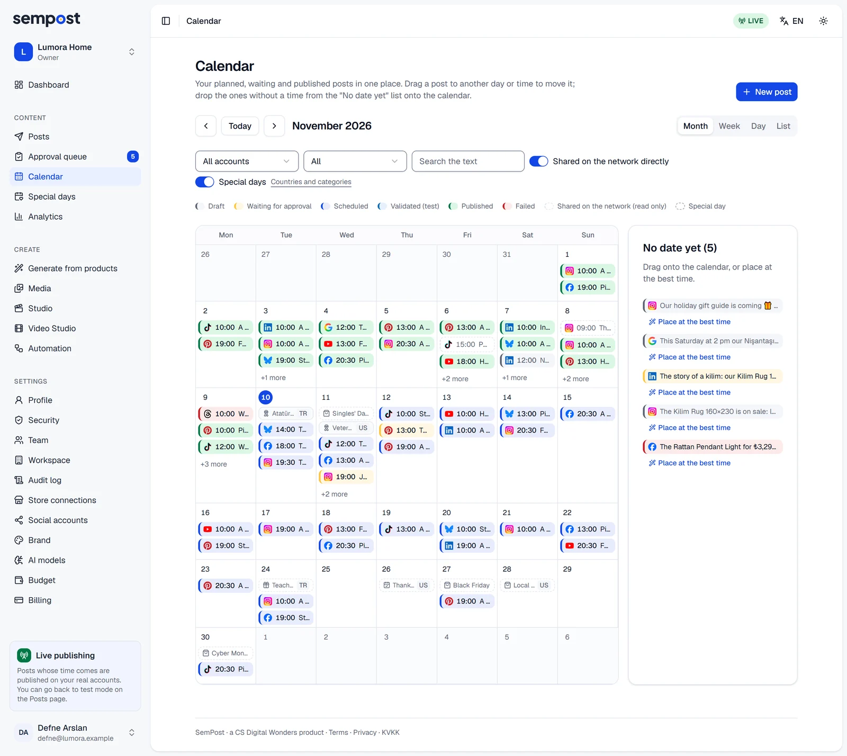Toggle the Special days switch
The width and height of the screenshot is (847, 756).
(204, 182)
